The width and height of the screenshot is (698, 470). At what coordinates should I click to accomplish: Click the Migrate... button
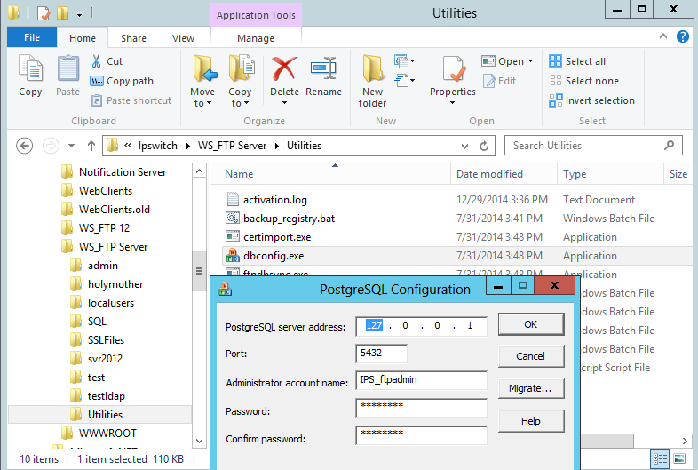[x=531, y=388]
